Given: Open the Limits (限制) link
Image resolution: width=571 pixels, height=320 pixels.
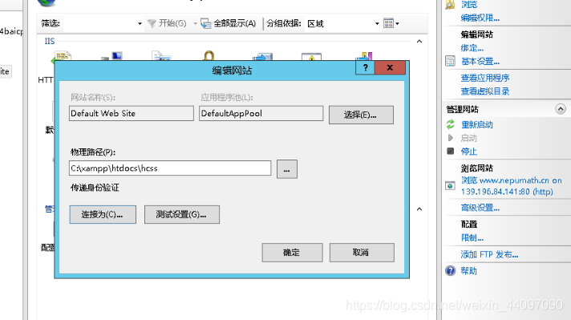Looking at the screenshot, I should pyautogui.click(x=472, y=238).
